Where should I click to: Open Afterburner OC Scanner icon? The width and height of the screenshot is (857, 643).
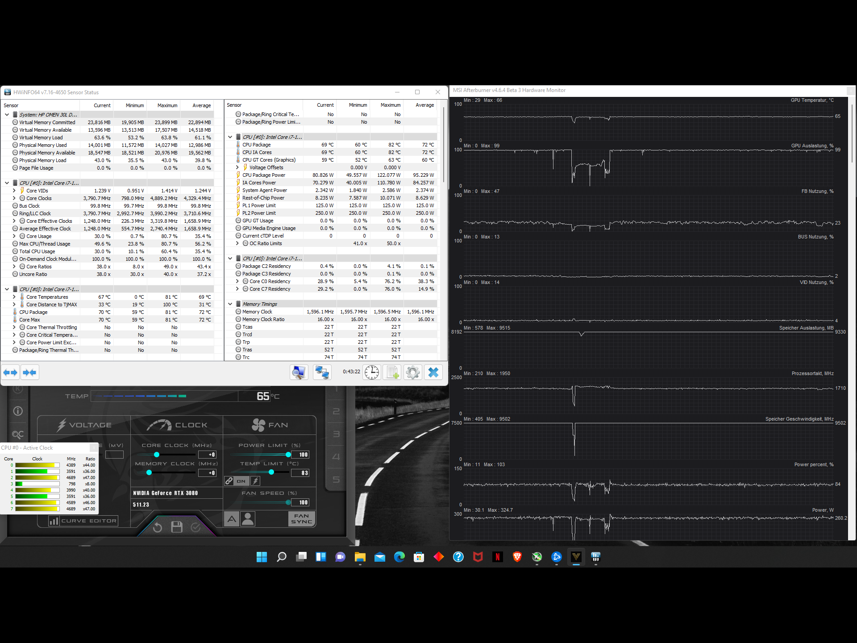(18, 434)
